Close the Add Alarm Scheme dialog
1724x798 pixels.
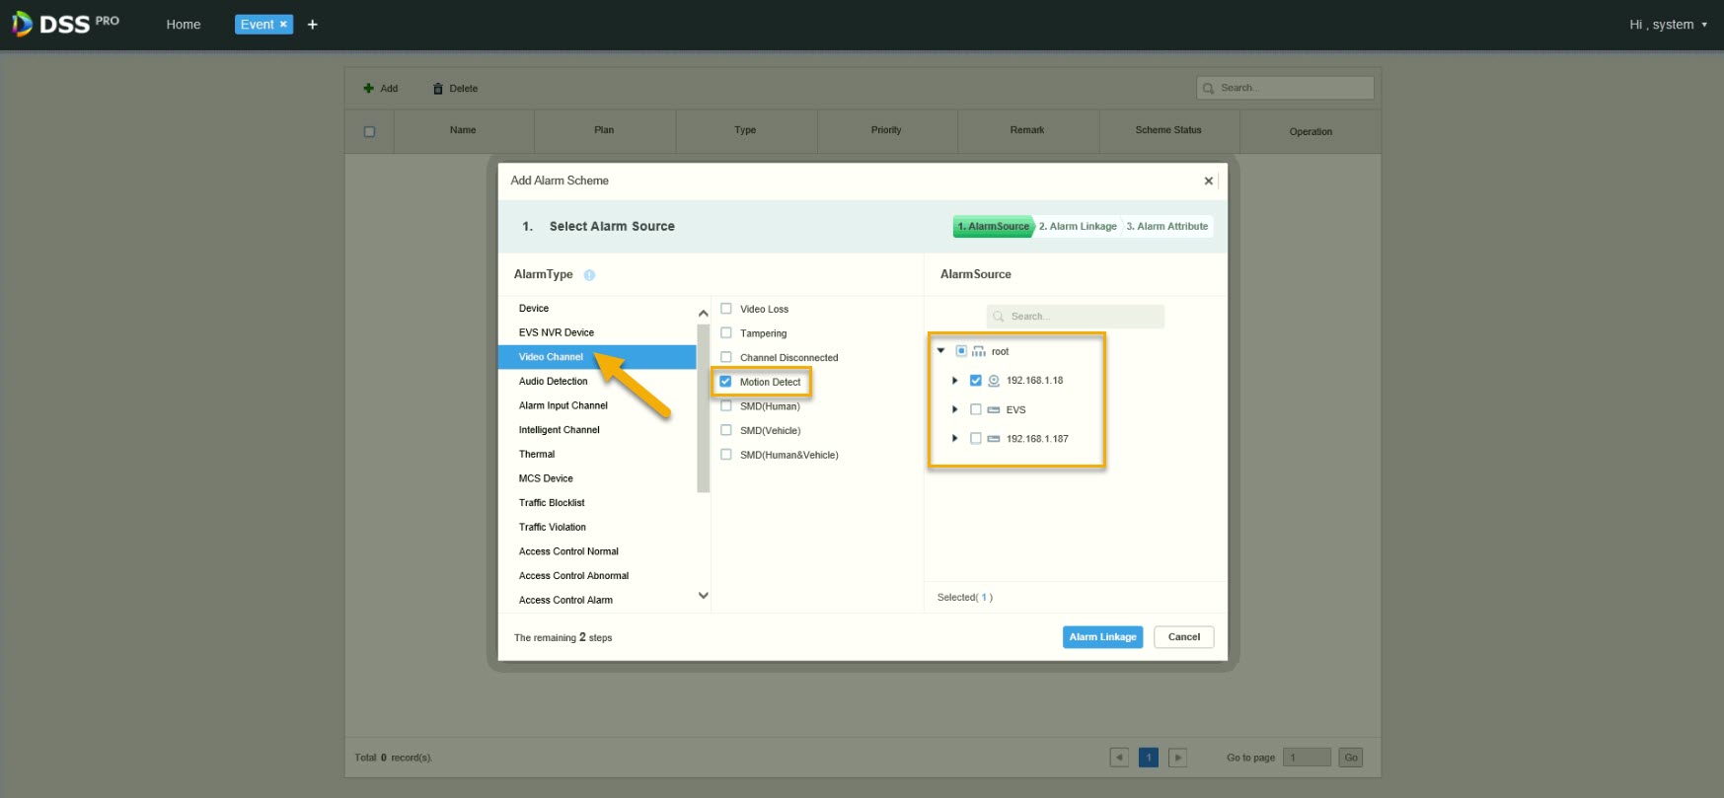pos(1208,181)
